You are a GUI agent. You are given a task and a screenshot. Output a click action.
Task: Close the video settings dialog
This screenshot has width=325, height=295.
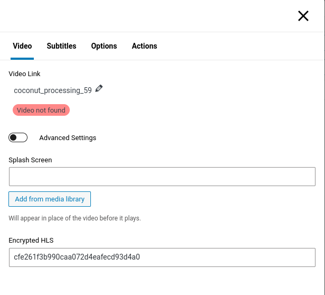click(x=303, y=16)
